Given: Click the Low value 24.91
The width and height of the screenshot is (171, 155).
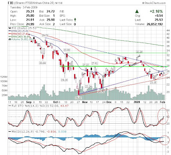Looking at the screenshot, I should pos(30,20).
